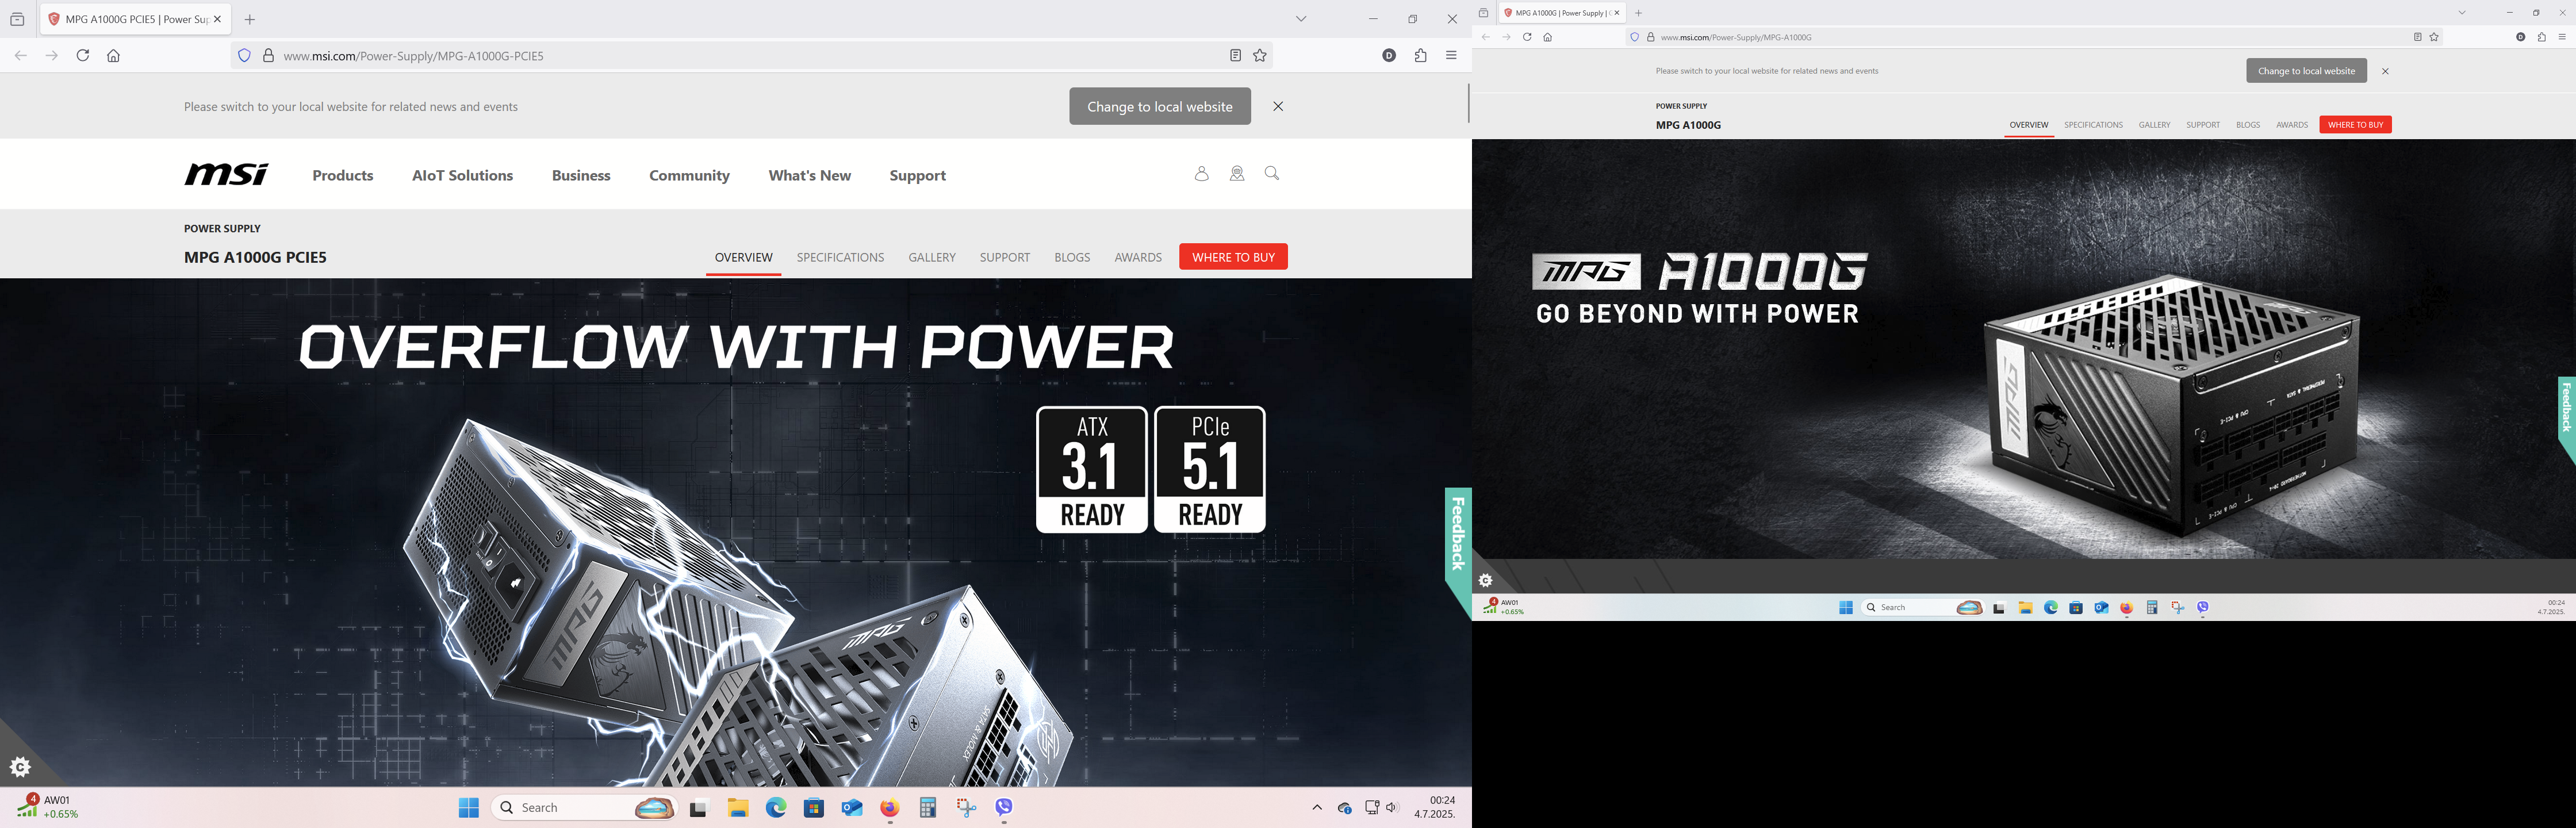Open AW01 stock widget on left taskbar
The width and height of the screenshot is (2576, 828).
tap(48, 807)
